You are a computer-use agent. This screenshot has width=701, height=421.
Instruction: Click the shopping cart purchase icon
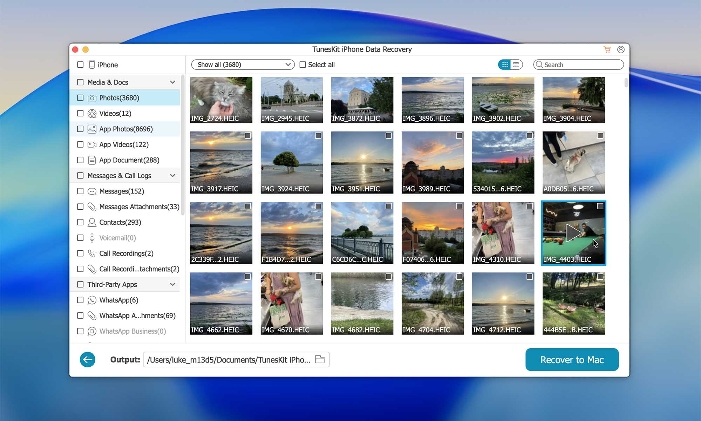607,49
